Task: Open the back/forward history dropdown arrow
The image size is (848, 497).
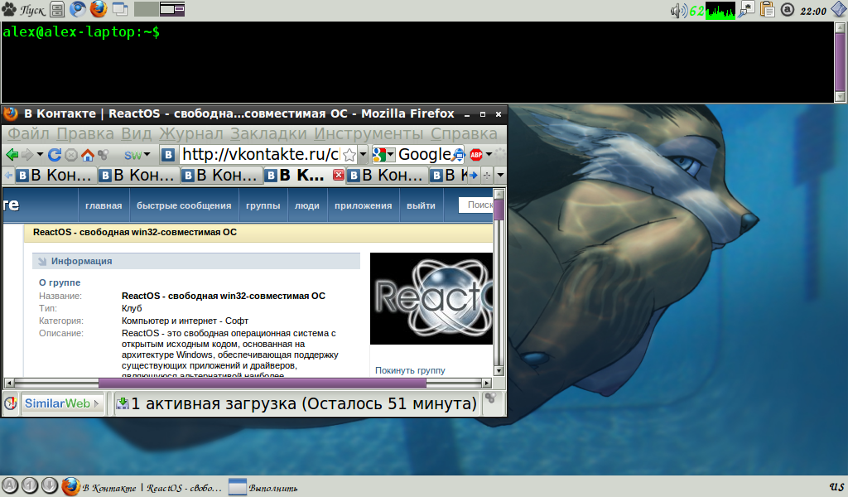Action: (x=38, y=155)
